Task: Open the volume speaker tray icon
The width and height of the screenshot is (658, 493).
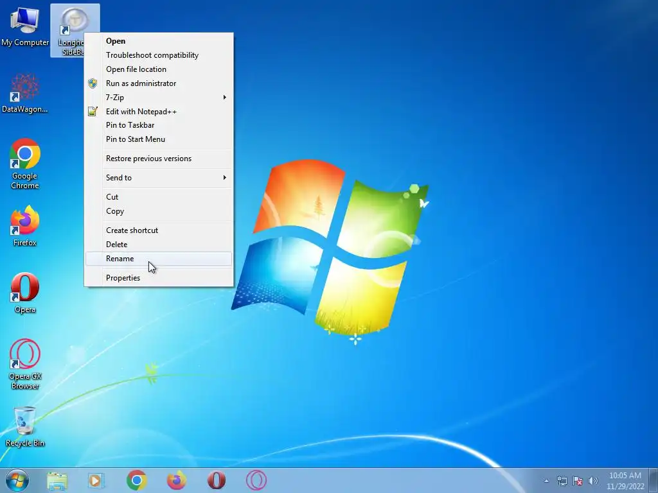Action: pyautogui.click(x=592, y=481)
